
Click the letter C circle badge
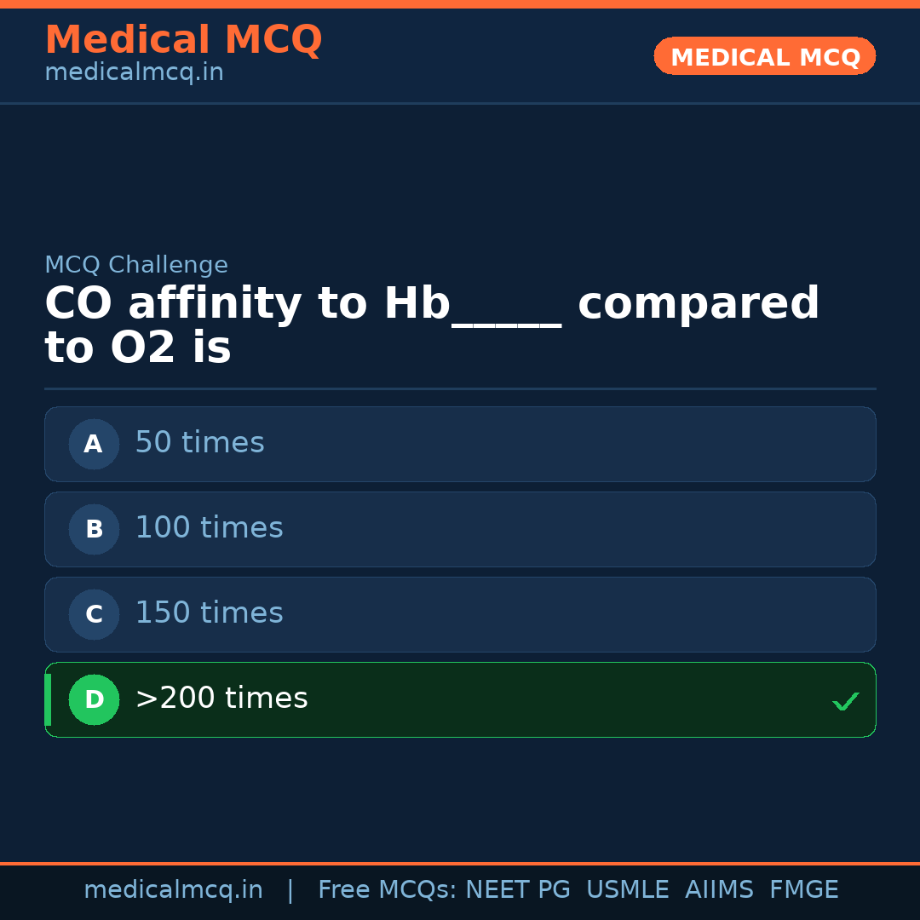click(94, 614)
